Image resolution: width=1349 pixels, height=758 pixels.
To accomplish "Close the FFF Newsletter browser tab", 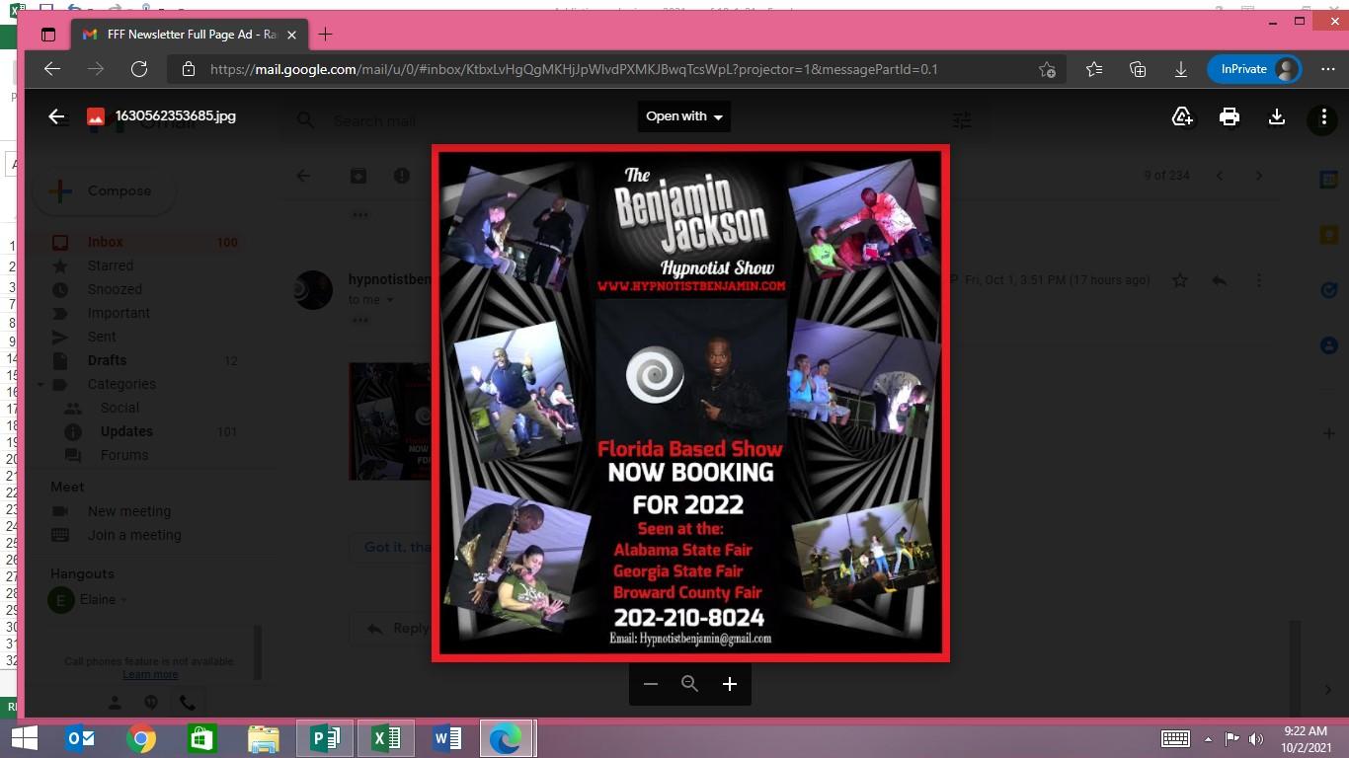I will (291, 35).
